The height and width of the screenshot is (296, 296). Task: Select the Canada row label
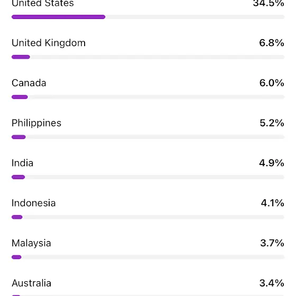click(29, 83)
